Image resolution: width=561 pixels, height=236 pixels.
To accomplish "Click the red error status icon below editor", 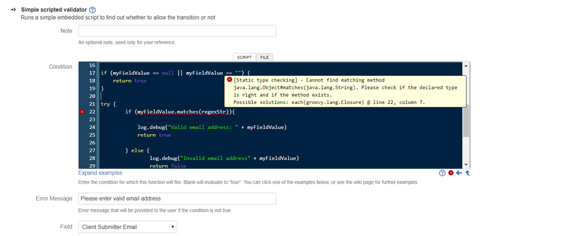I will pyautogui.click(x=451, y=173).
